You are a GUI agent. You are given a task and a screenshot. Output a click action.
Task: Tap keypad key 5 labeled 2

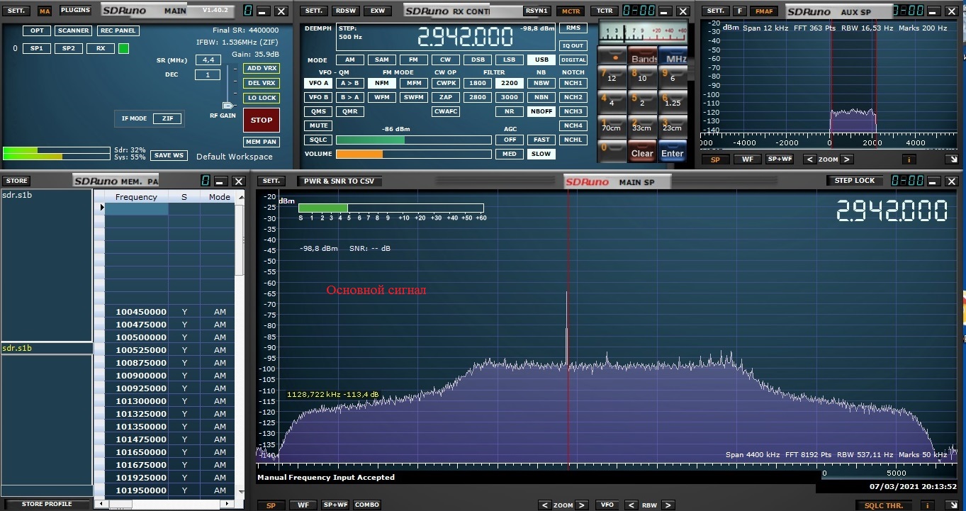click(642, 102)
